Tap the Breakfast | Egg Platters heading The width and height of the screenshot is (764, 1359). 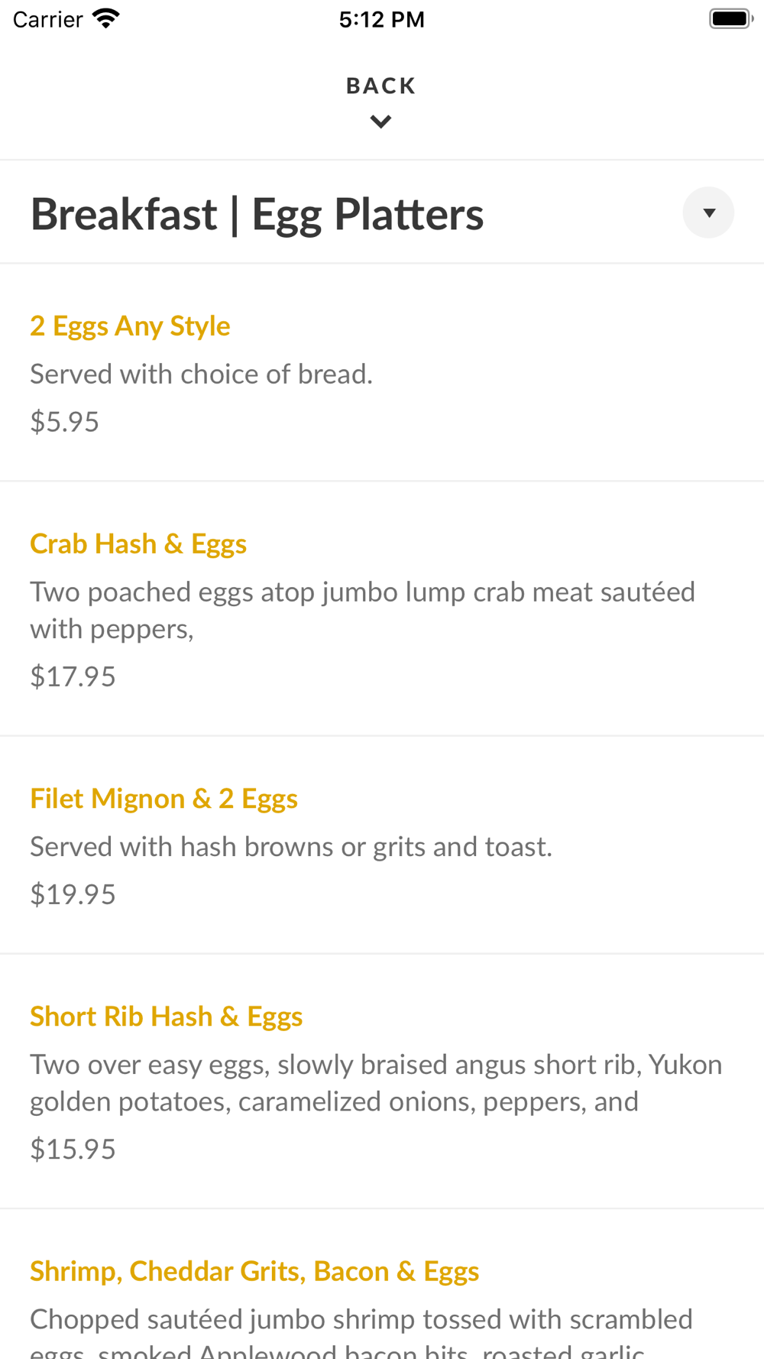257,213
